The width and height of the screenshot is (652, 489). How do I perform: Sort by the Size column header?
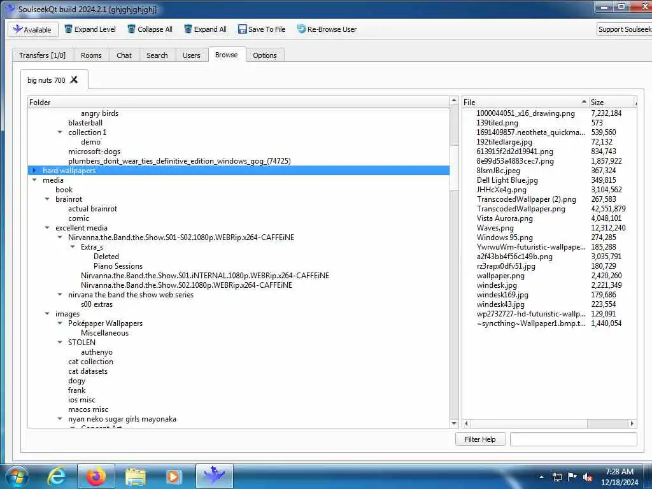(x=613, y=103)
